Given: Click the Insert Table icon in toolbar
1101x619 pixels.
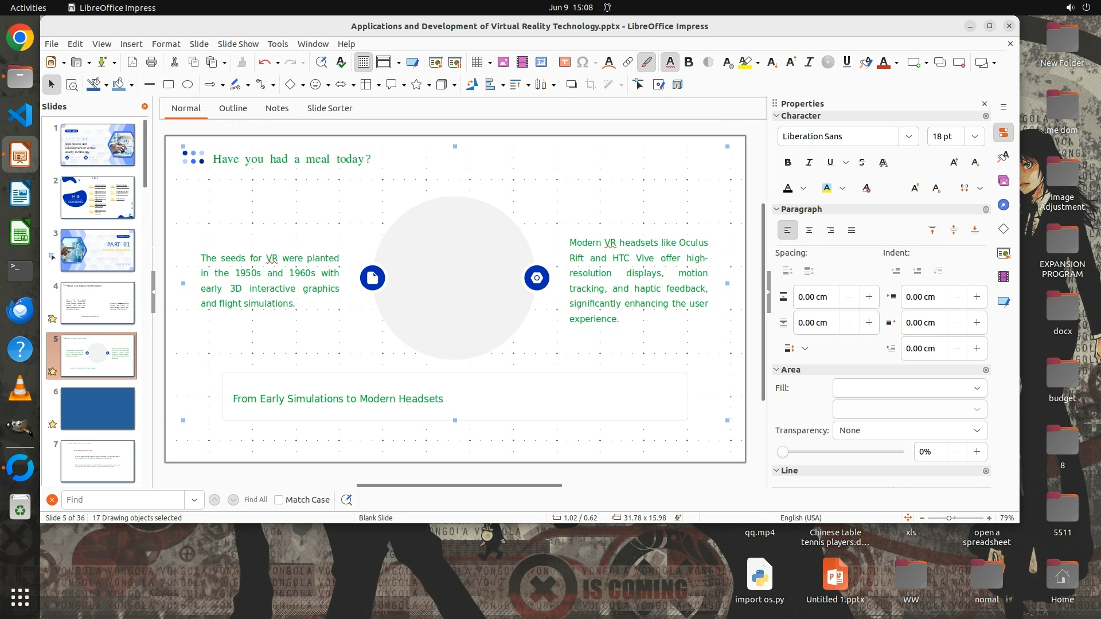Looking at the screenshot, I should coord(477,62).
